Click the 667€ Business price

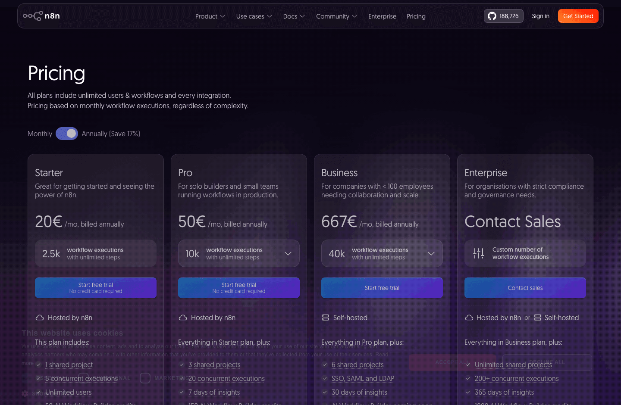click(x=339, y=221)
